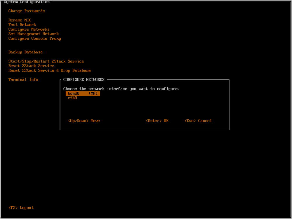Open Set Management Network option
This screenshot has width=292, height=219.
click(x=34, y=34)
